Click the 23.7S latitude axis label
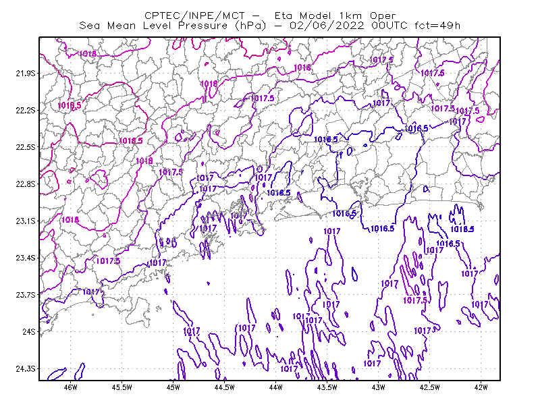540x417 pixels. [25, 295]
